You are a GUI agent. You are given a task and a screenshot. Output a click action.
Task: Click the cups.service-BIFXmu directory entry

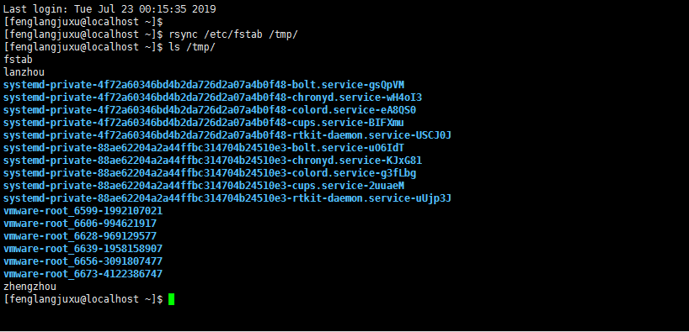pos(204,123)
